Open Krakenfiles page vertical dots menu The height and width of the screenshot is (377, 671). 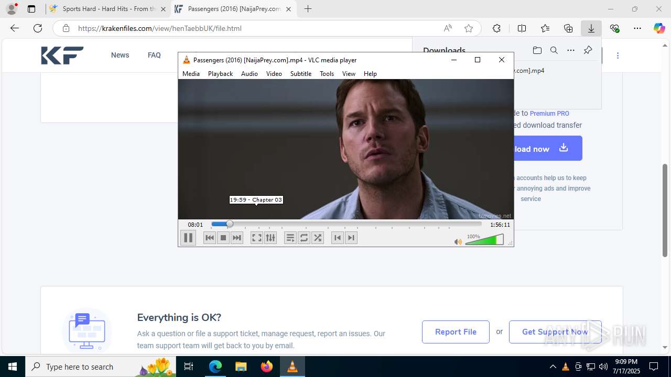[618, 55]
